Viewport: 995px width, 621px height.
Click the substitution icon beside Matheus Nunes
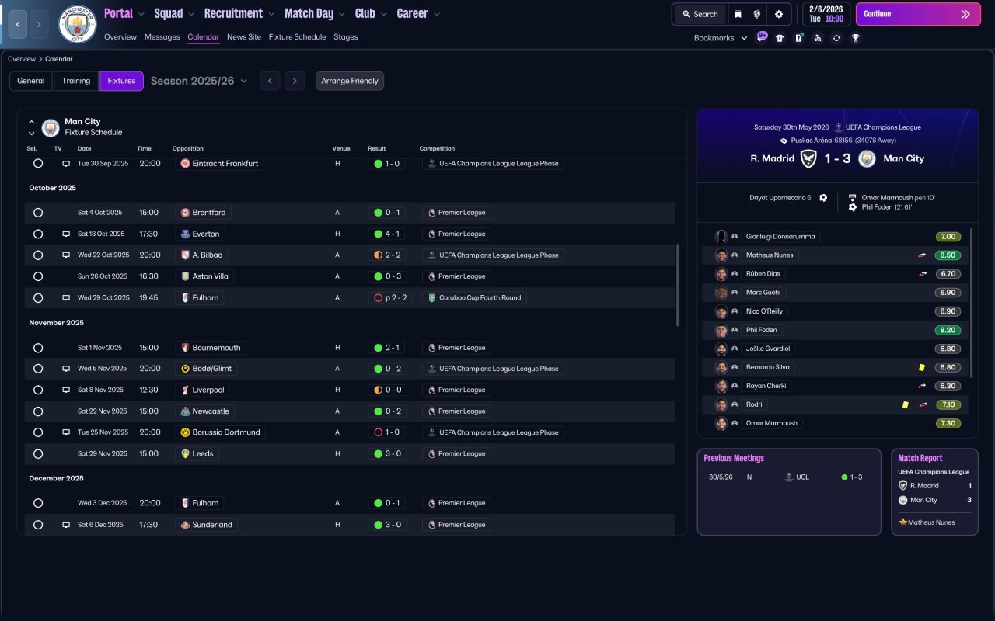click(923, 255)
